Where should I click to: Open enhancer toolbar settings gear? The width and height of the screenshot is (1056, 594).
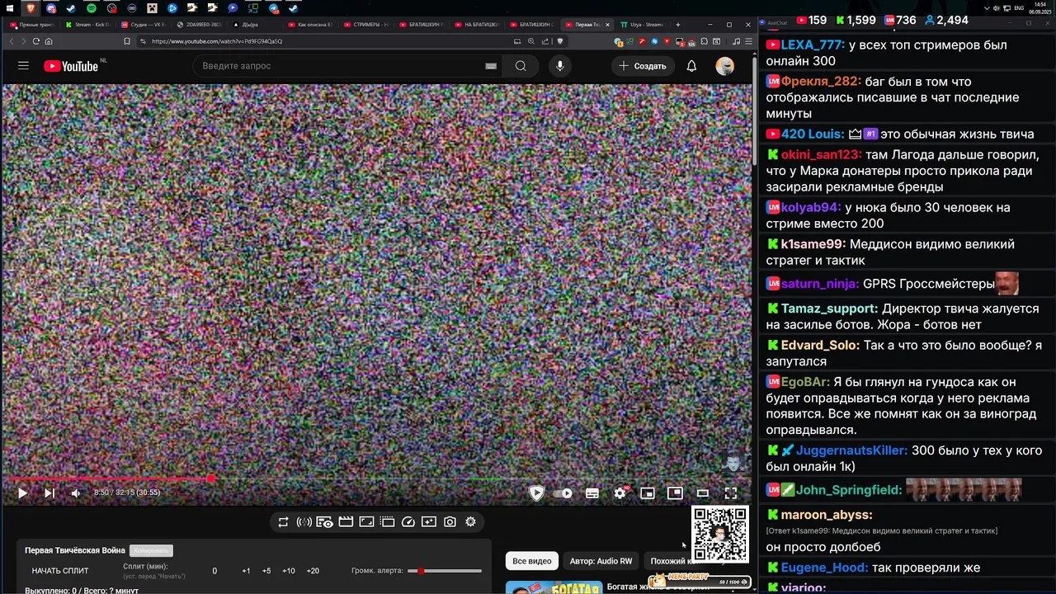click(x=471, y=522)
